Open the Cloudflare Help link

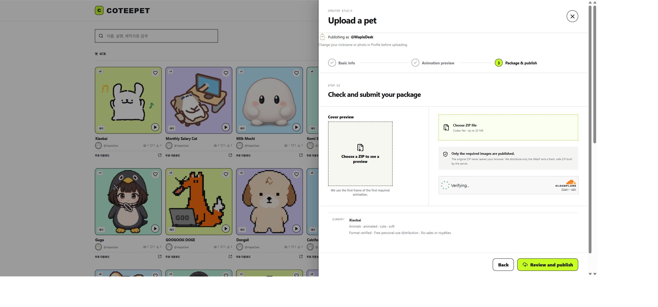pos(573,189)
